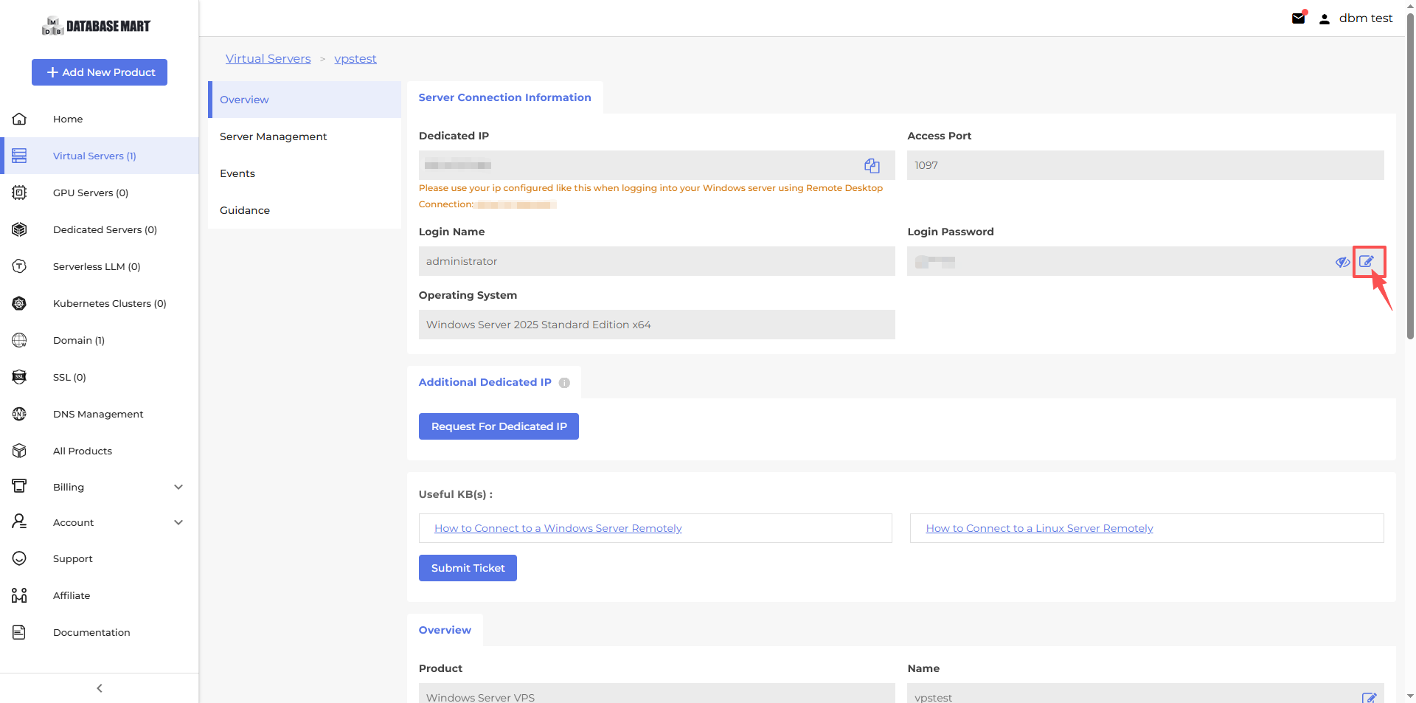The height and width of the screenshot is (703, 1416).
Task: Edit the server name vpstest
Action: tap(1369, 697)
